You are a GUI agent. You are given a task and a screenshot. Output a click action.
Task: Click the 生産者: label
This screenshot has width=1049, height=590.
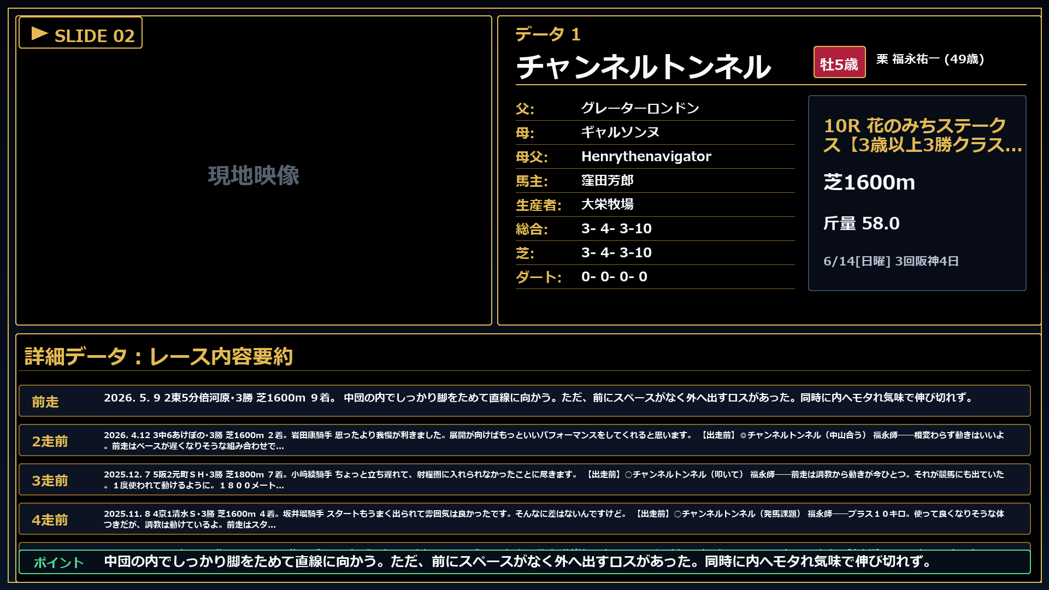539,205
